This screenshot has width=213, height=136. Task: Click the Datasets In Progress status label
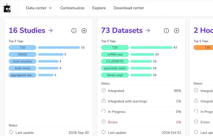click(x=117, y=112)
